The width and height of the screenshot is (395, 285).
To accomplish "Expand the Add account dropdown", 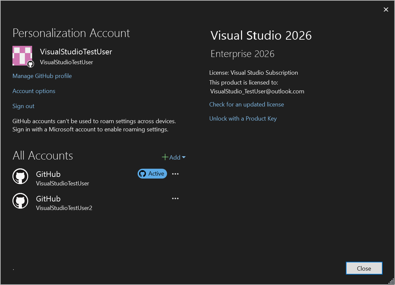I will (x=174, y=157).
